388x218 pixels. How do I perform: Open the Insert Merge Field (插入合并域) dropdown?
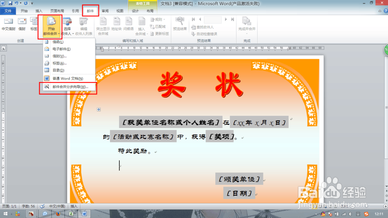click(142, 26)
